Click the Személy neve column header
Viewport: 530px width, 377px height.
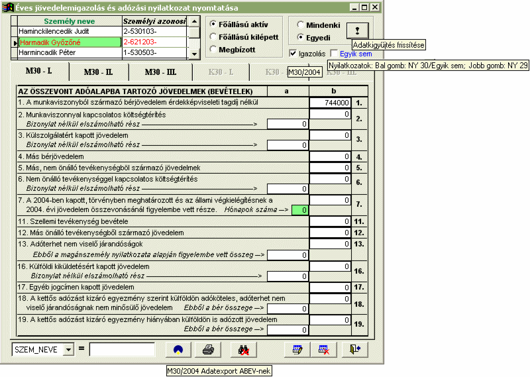point(70,21)
